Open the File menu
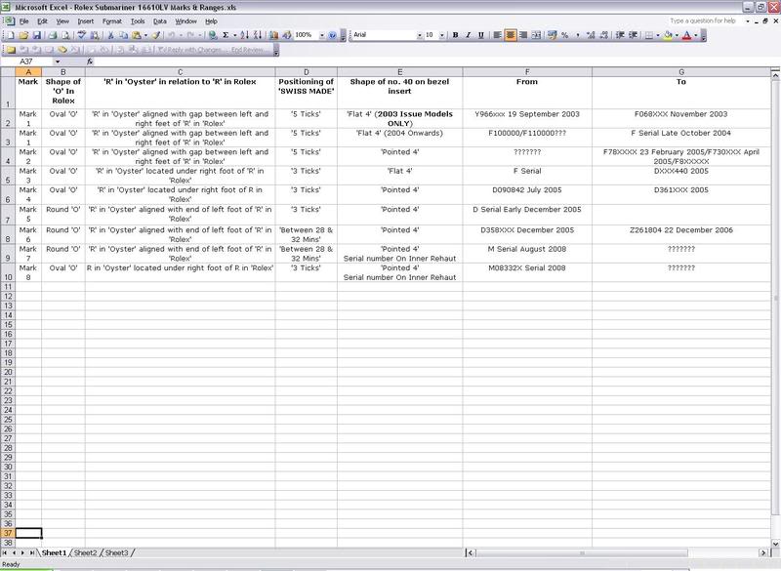This screenshot has height=571, width=781. point(23,21)
